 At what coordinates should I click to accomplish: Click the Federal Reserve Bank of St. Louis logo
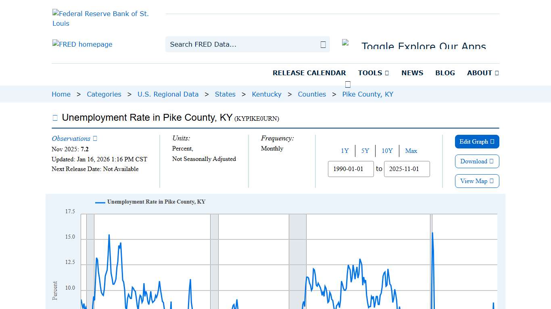(100, 18)
